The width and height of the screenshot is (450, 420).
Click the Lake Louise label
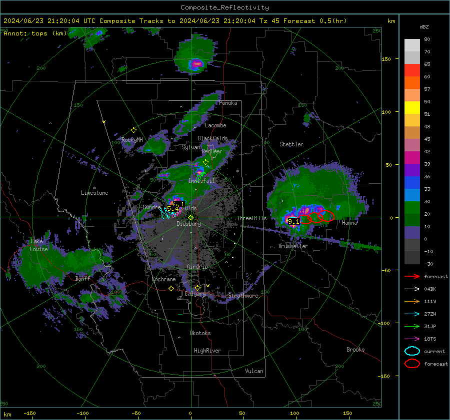click(x=38, y=245)
